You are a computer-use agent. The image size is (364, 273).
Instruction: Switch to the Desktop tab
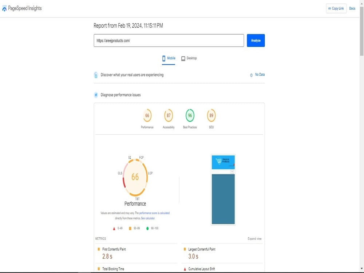[x=189, y=58]
